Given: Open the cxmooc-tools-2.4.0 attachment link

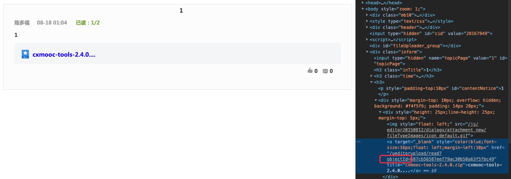Looking at the screenshot, I should pyautogui.click(x=64, y=54).
